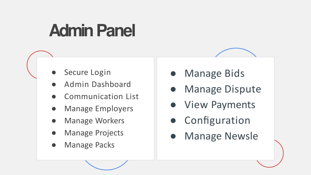Click the Admin Dashboard text
Image resolution: width=311 pixels, height=175 pixels.
[97, 84]
